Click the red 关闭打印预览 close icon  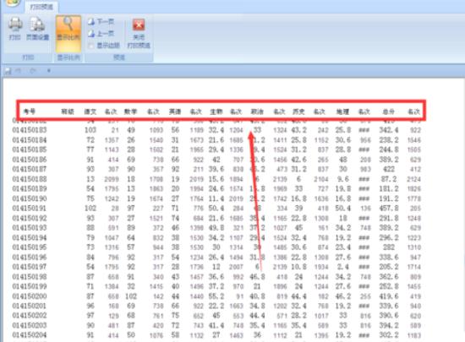(139, 25)
